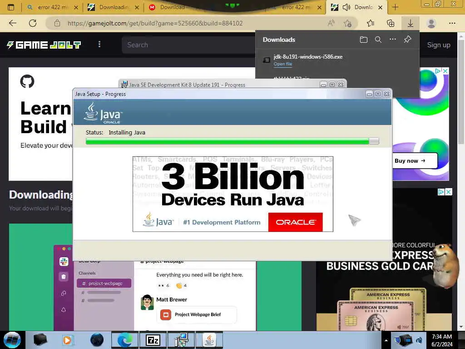The height and width of the screenshot is (349, 465).
Task: Open Read aloud icon in address bar
Action: 331,23
